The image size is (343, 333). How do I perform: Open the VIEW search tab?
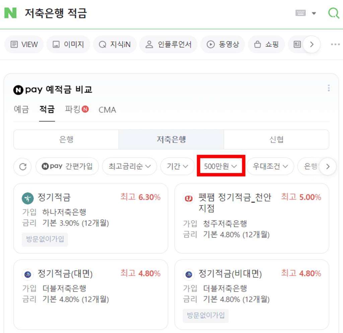coord(24,45)
